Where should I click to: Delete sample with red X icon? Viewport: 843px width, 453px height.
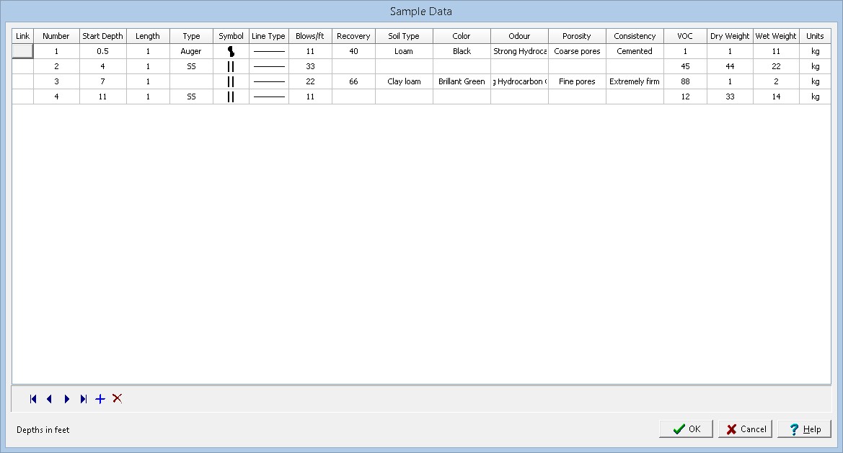118,398
